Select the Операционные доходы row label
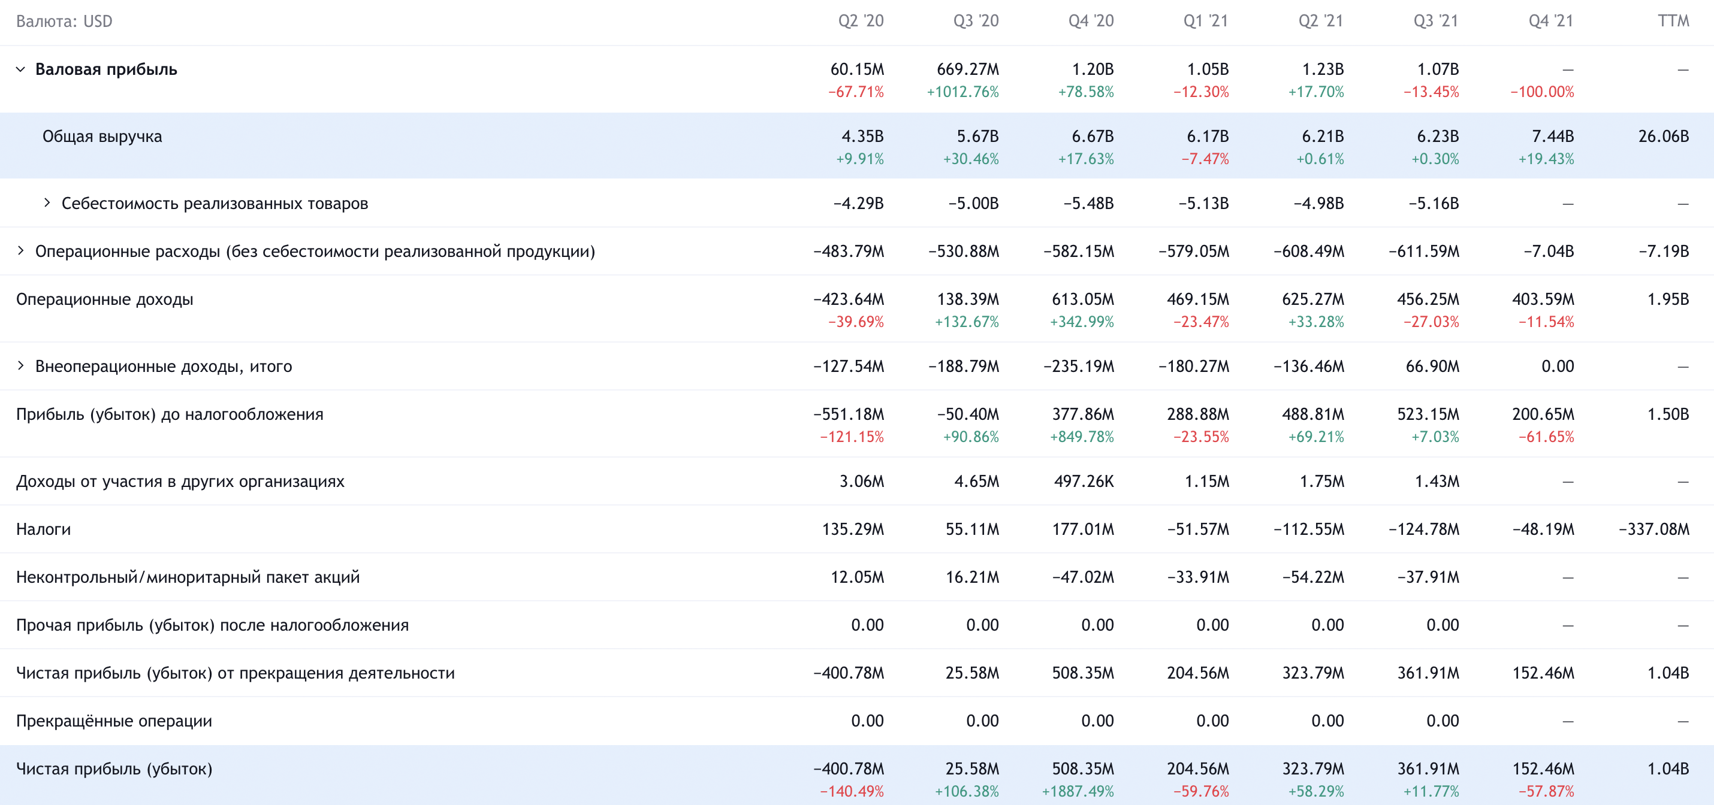 [x=104, y=299]
